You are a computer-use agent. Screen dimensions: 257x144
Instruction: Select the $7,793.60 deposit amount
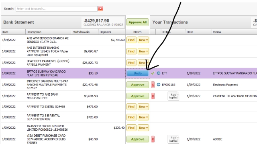click(118, 40)
